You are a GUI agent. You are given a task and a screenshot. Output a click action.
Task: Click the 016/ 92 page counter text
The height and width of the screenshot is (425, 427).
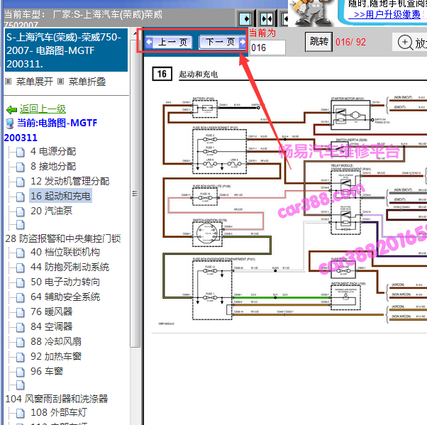pos(350,42)
